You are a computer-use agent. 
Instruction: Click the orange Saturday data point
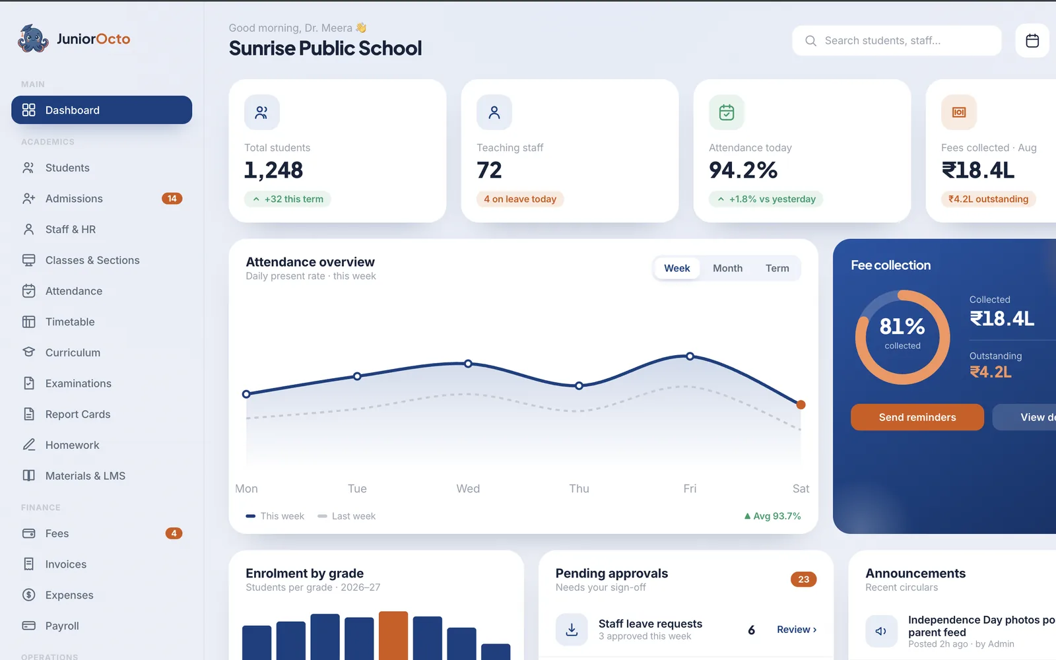pyautogui.click(x=801, y=405)
